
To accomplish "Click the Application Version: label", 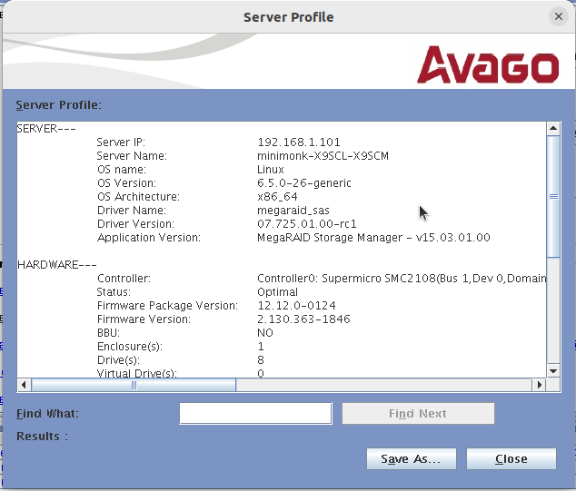I will [149, 238].
